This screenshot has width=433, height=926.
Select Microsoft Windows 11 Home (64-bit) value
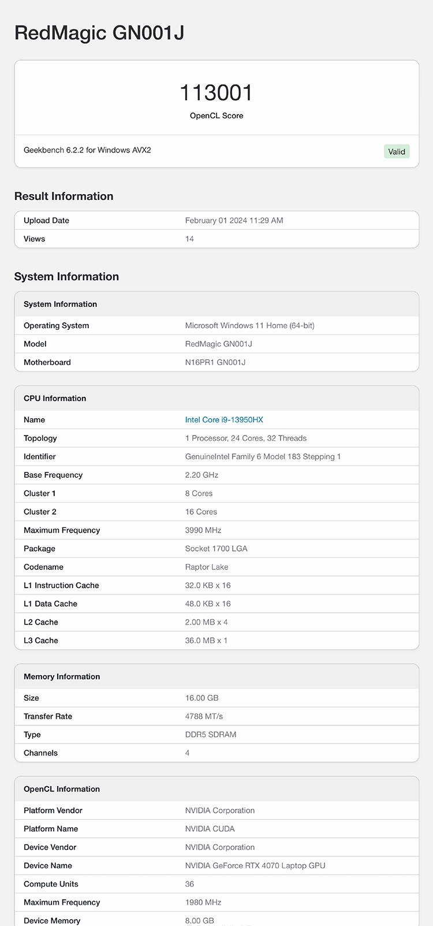pyautogui.click(x=249, y=326)
